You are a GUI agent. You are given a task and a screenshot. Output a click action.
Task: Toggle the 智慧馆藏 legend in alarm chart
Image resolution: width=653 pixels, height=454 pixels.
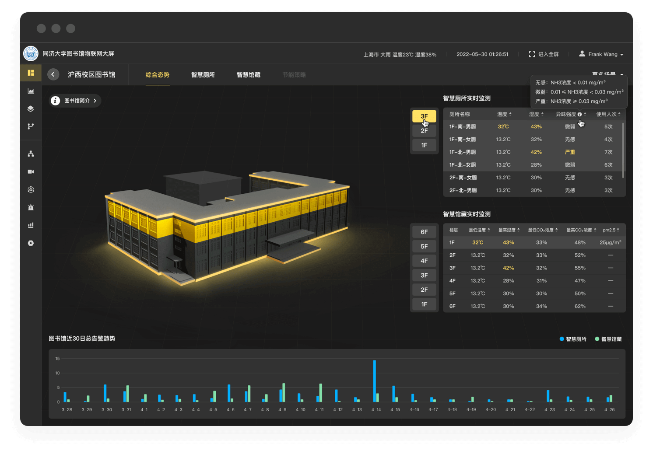point(608,339)
